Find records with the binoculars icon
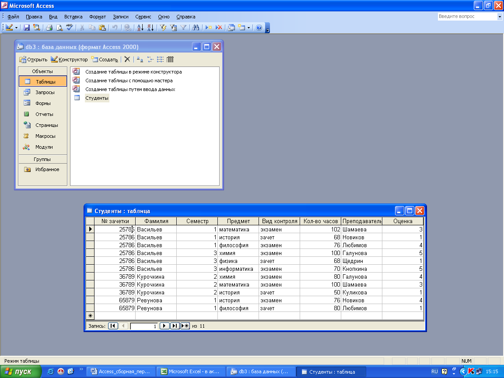Image resolution: width=504 pixels, height=378 pixels. (196, 28)
